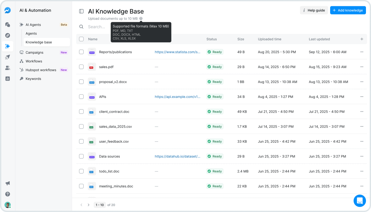371x212 pixels.
Task: Open row options for user_feedback.csv
Action: pyautogui.click(x=362, y=141)
